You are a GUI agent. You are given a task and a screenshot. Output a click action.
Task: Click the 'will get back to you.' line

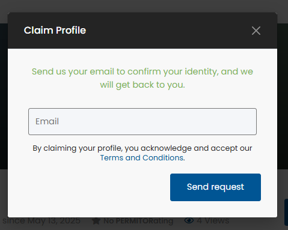(x=142, y=85)
